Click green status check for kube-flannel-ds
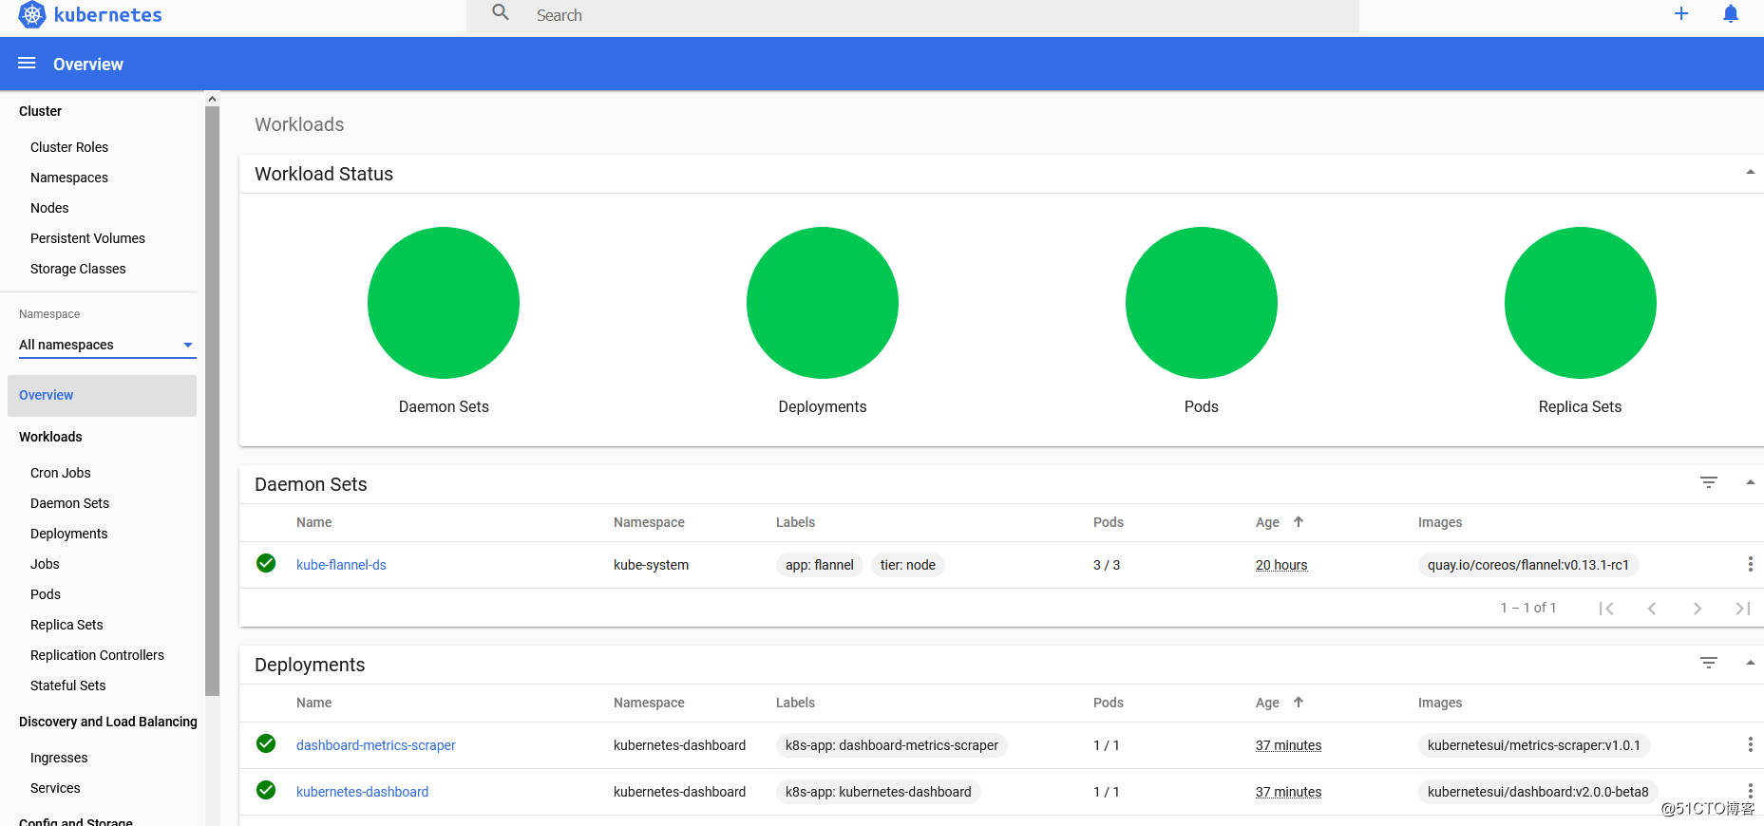Screen dimensions: 1764x826 point(266,563)
